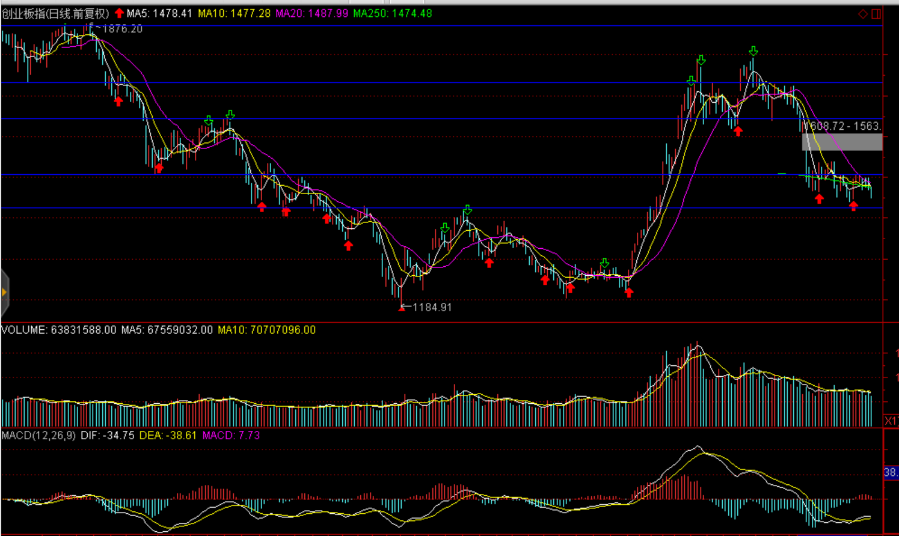Open the 创业板指 chart title settings

(x=55, y=13)
